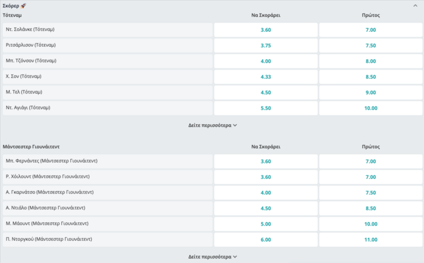Viewport: 424px width, 263px height.
Task: Click the Τότεναμ team heading
Action: pos(12,15)
